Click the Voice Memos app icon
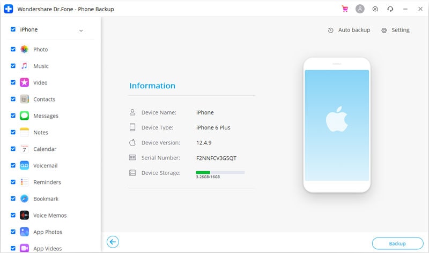 pos(24,216)
